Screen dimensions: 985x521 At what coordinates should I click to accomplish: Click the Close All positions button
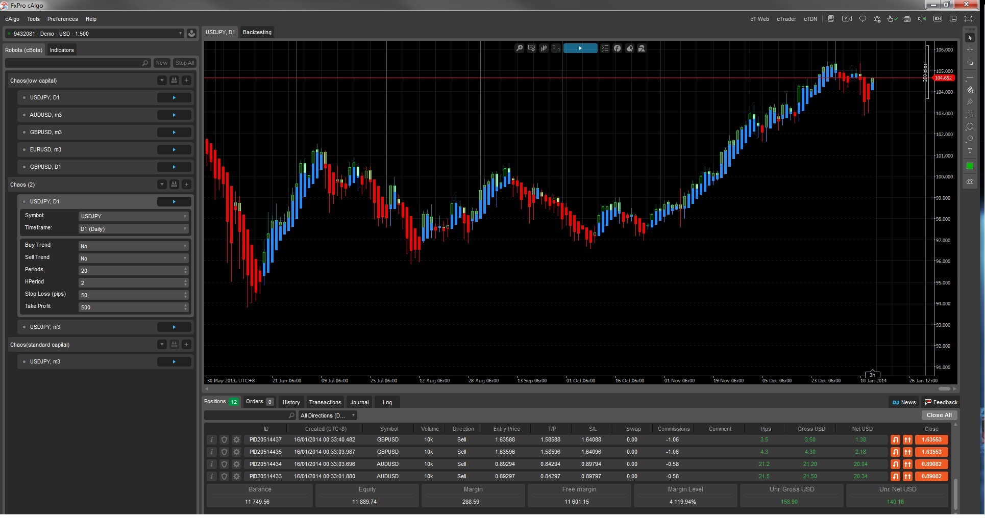pos(939,415)
